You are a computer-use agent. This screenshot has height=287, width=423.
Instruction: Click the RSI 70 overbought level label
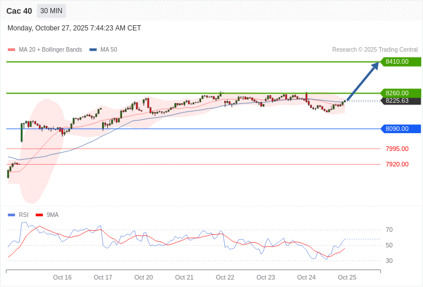tap(389, 230)
